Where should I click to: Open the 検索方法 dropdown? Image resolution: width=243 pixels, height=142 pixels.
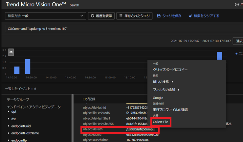tap(45, 16)
